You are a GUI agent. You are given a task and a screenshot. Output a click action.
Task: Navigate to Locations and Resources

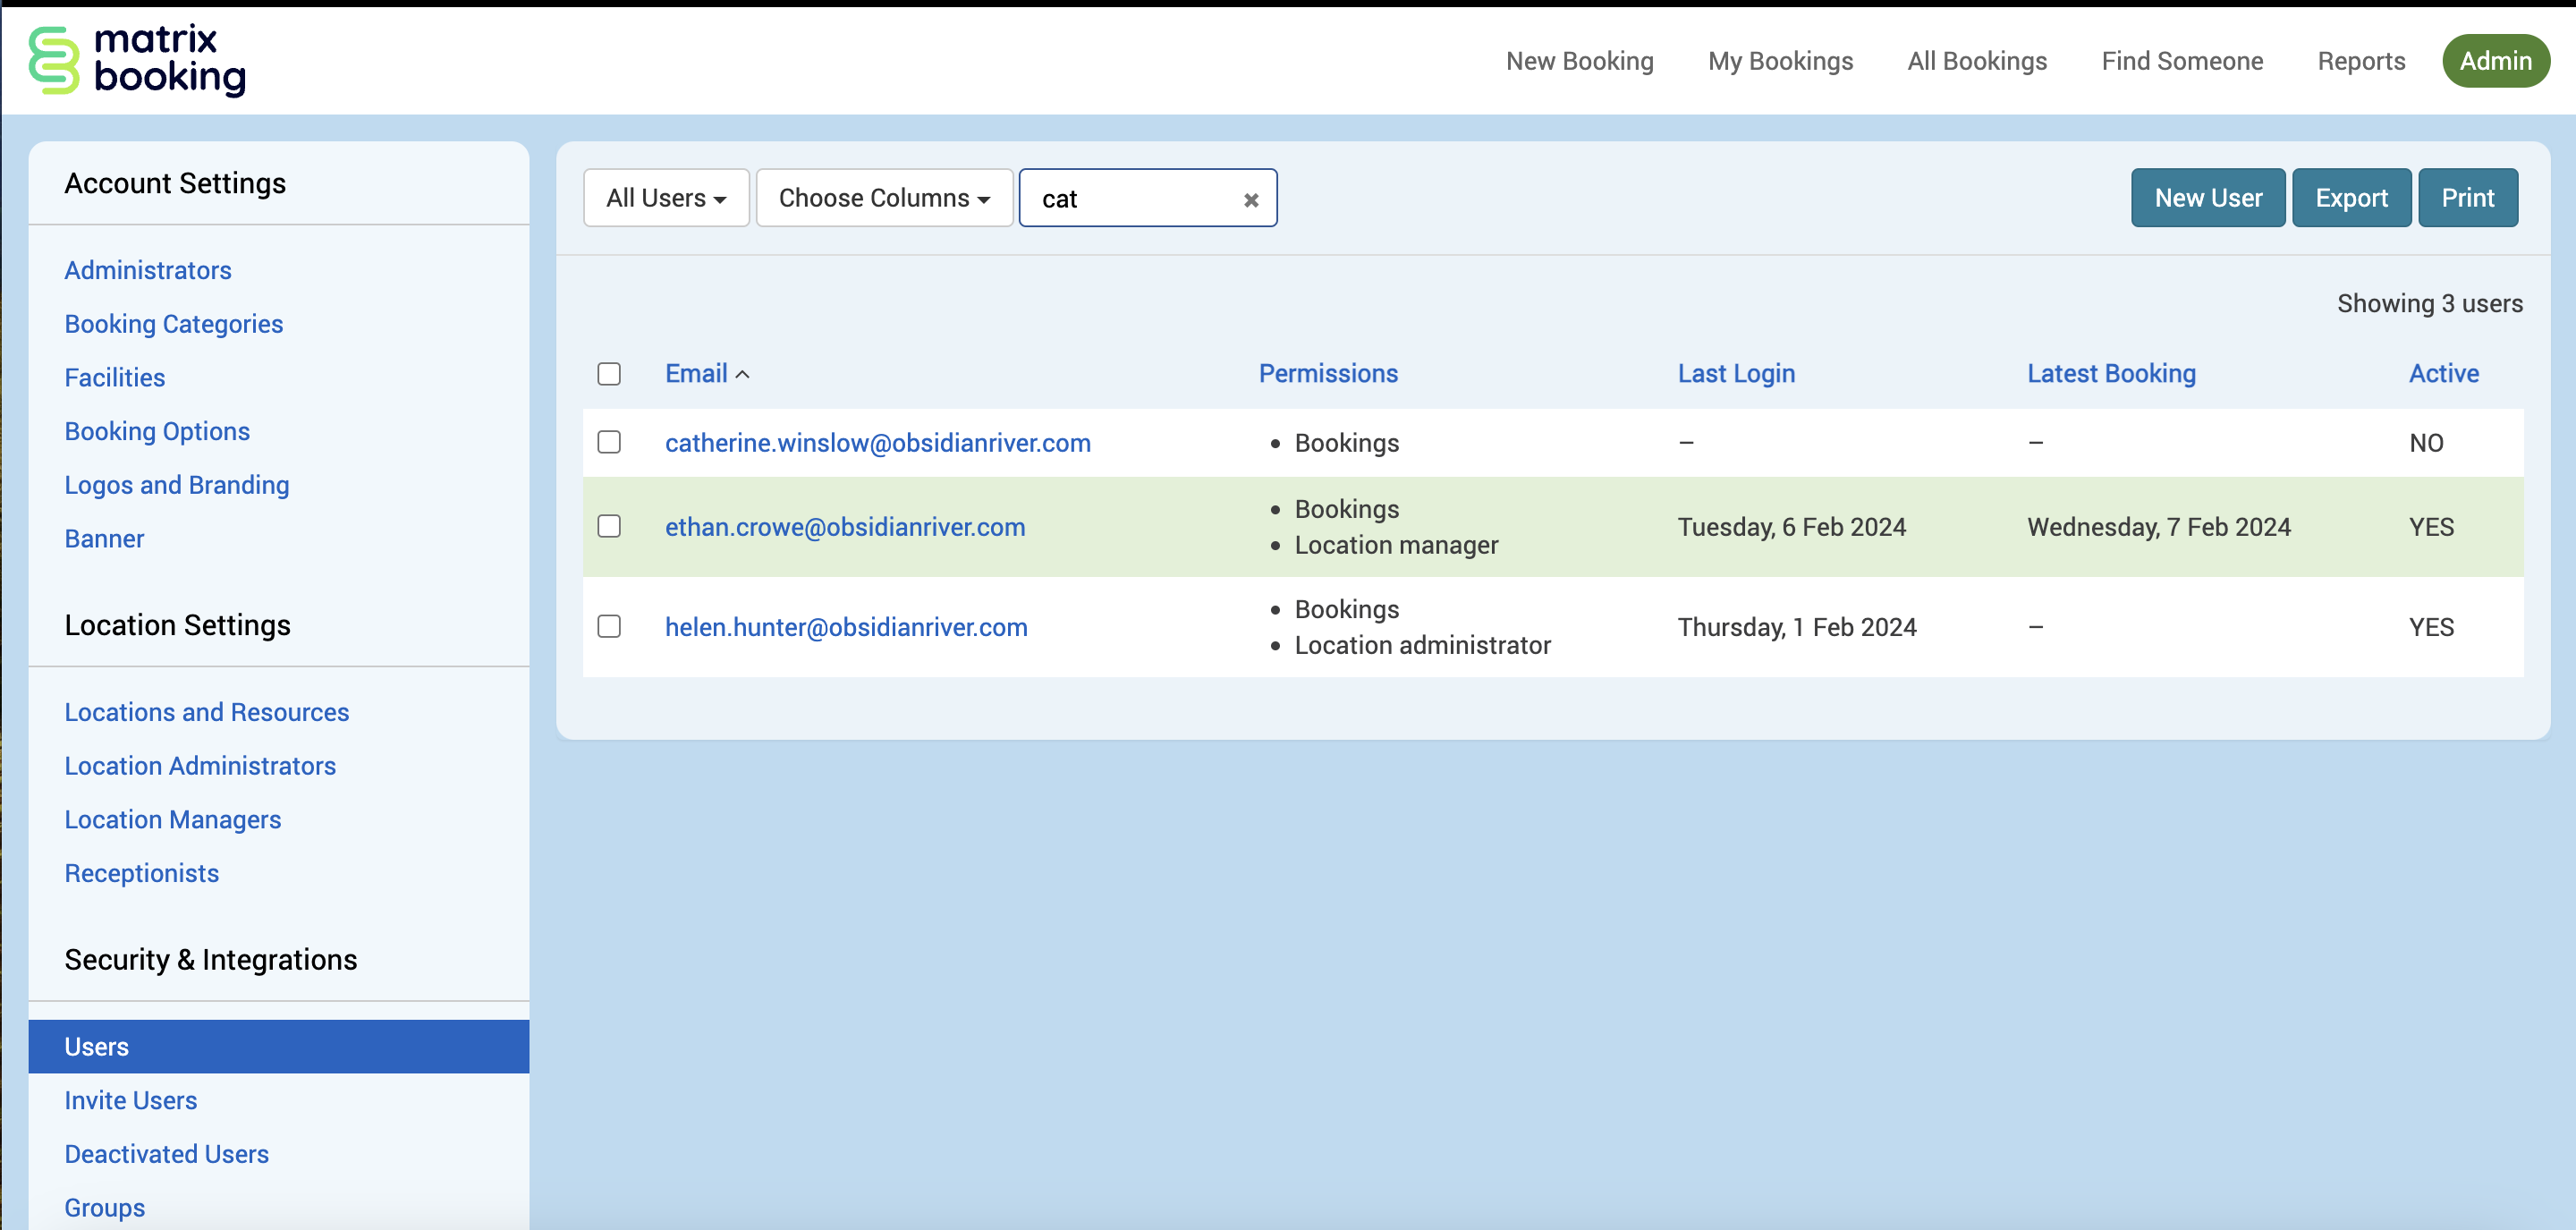(206, 712)
